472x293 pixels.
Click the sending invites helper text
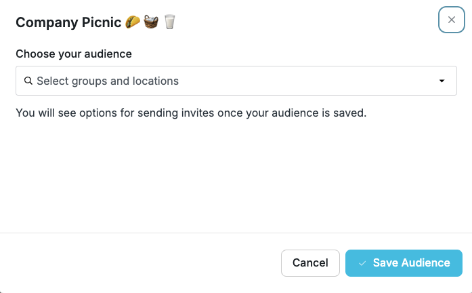191,113
